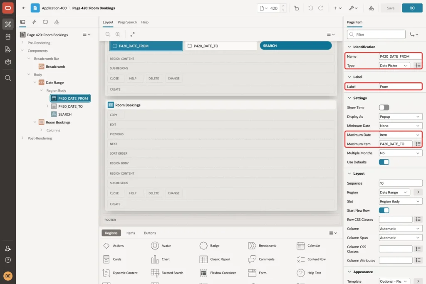
Task: Open the Help question mark icon
Action: pos(8,260)
